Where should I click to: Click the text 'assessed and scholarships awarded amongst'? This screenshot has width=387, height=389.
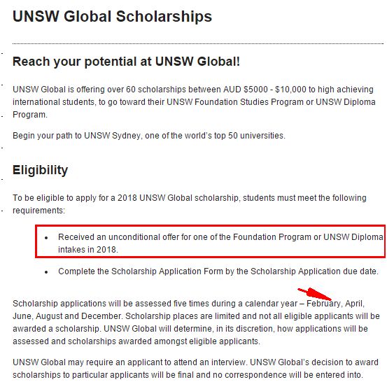100,341
